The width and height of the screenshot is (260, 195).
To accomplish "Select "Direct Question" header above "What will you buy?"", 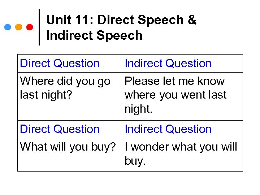I will click(60, 129).
